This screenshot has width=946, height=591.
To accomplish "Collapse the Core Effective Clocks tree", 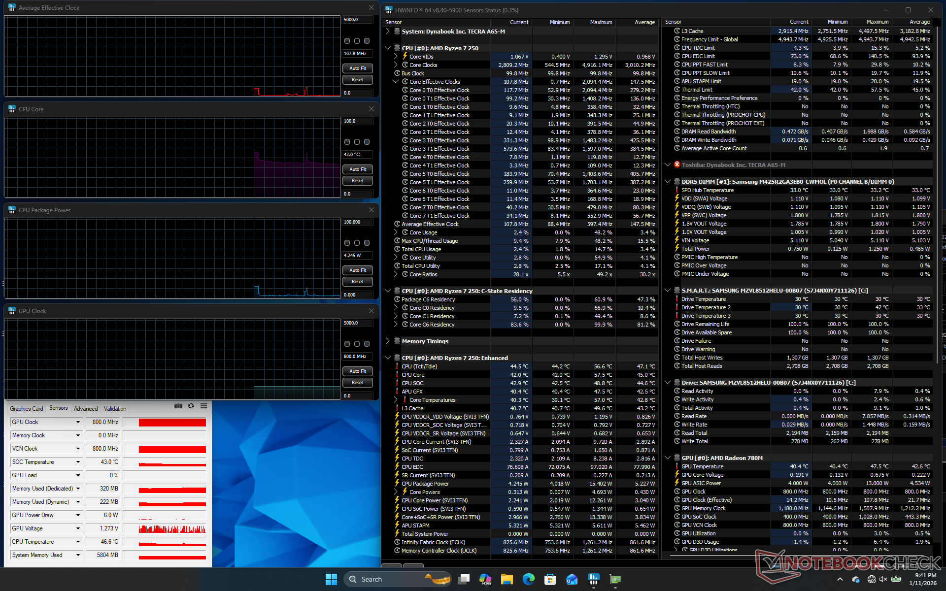I will (x=396, y=82).
